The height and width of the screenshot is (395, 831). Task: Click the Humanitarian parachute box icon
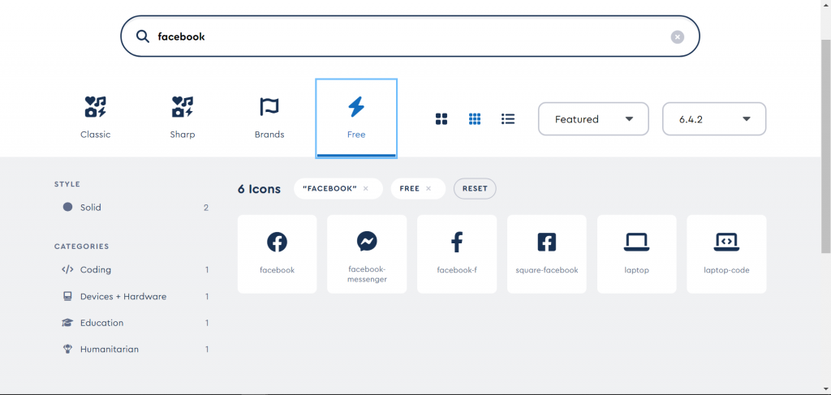pos(67,350)
